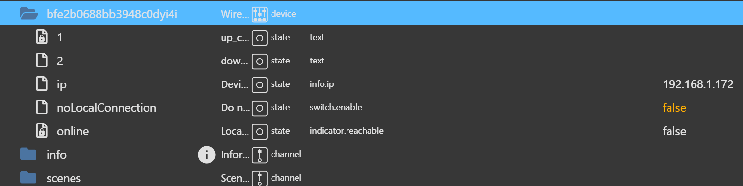Click the 192.168.1.172 ip value
Screen dimensions: 743x186
(x=698, y=84)
